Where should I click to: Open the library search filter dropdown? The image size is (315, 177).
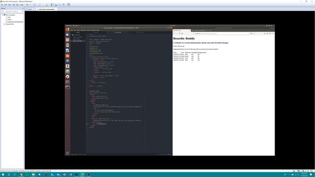pyautogui.click(x=22, y=11)
